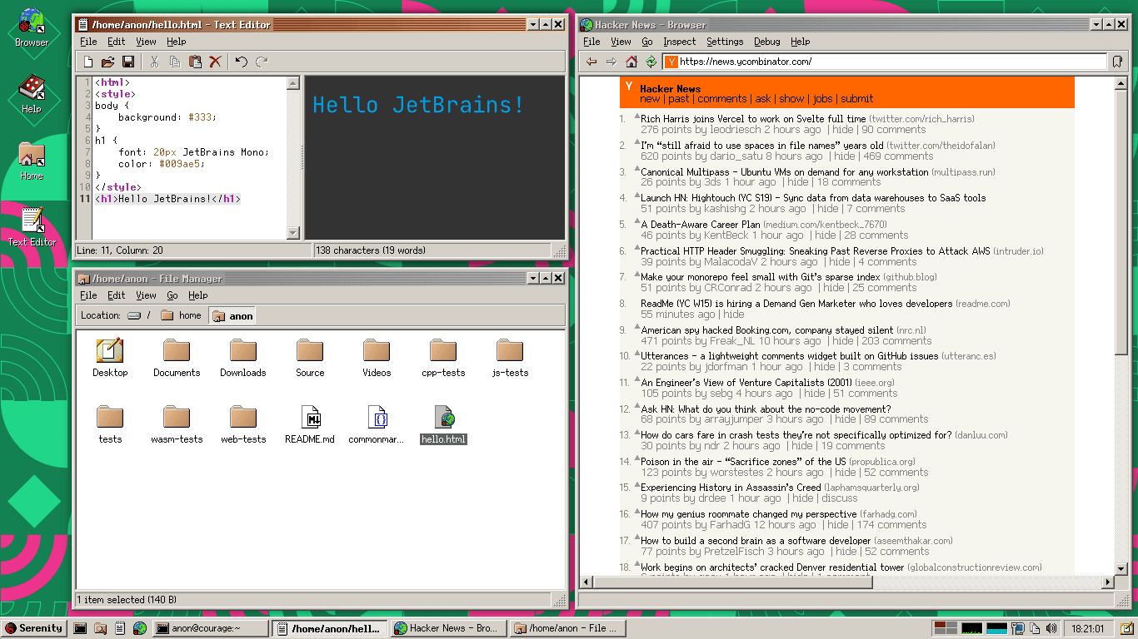This screenshot has width=1138, height=639.
Task: Click the Browser vertical scrollbar up arrow
Action: (1121, 83)
